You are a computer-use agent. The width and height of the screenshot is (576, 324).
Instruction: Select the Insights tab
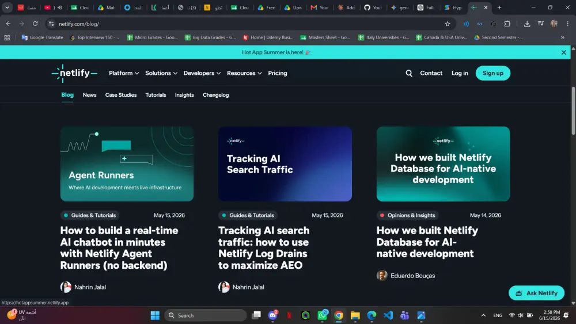pos(184,95)
